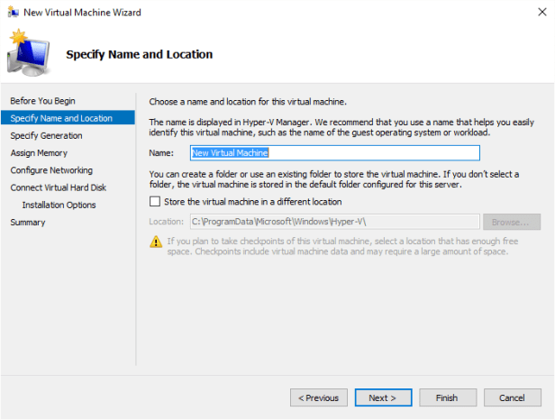Open the Connect Virtual Hard Disk step
This screenshot has width=555, height=420.
(x=58, y=187)
